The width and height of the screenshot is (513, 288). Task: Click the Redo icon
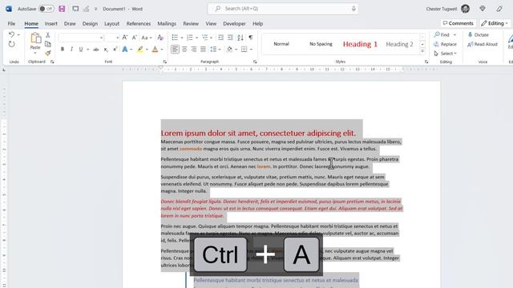tap(11, 44)
